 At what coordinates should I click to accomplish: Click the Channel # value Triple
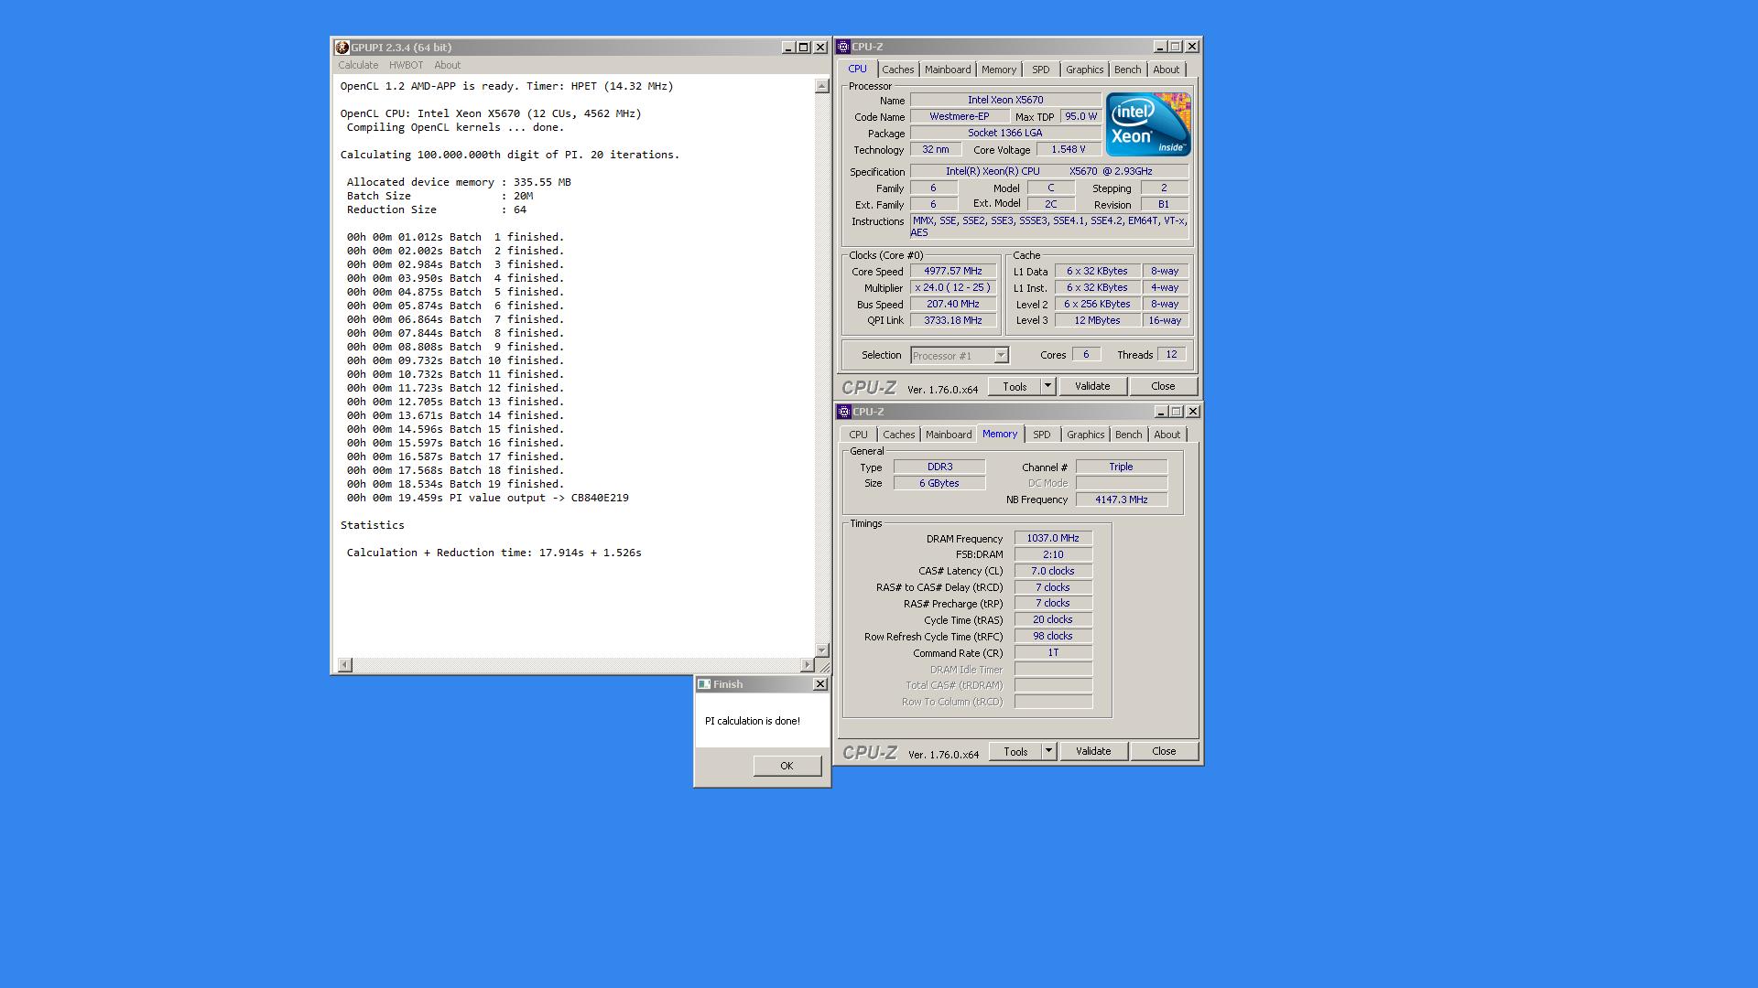tap(1122, 467)
